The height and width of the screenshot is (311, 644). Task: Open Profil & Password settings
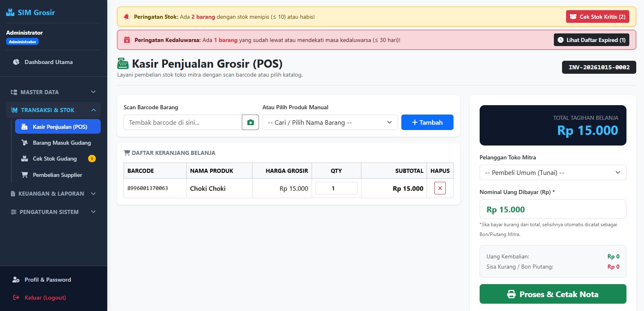pos(53,280)
